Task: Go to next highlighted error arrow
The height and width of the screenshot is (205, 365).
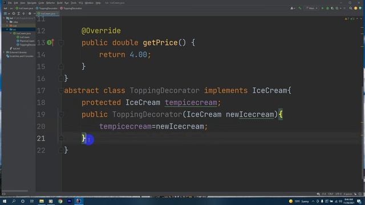Action: click(361, 19)
